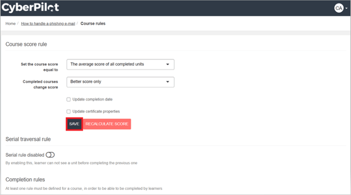
Task: Open the CA user avatar menu
Action: (340, 8)
